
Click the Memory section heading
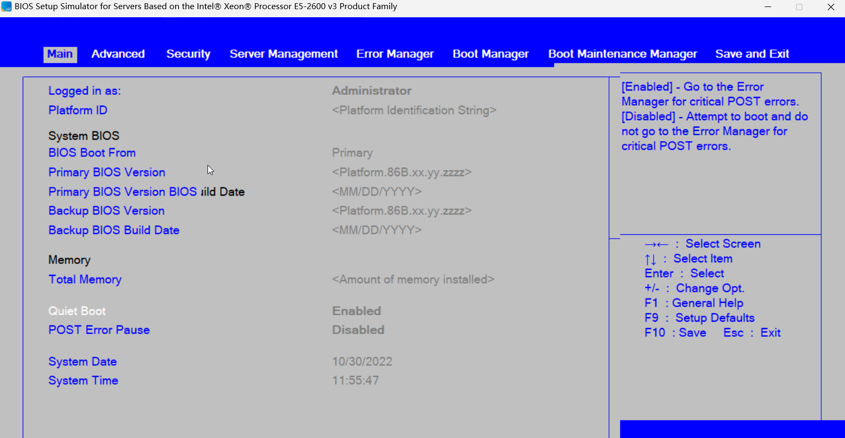(x=69, y=260)
